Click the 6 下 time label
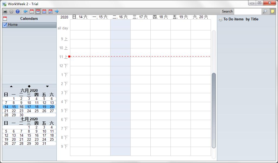 point(64,120)
